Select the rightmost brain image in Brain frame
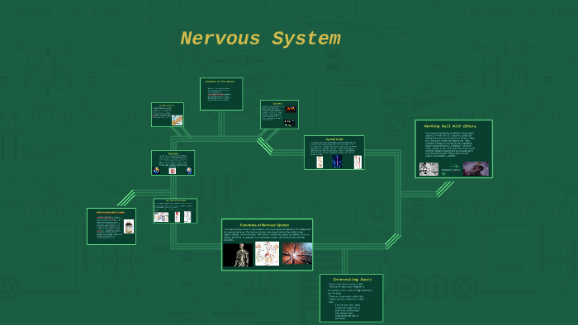This screenshot has width=578, height=325. tap(189, 171)
